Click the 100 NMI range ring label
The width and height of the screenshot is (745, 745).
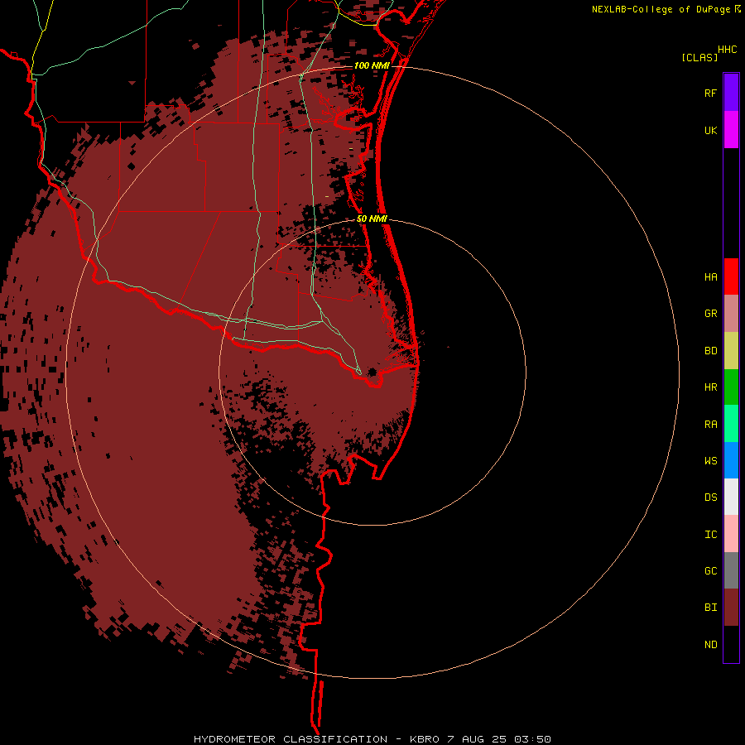(x=372, y=65)
